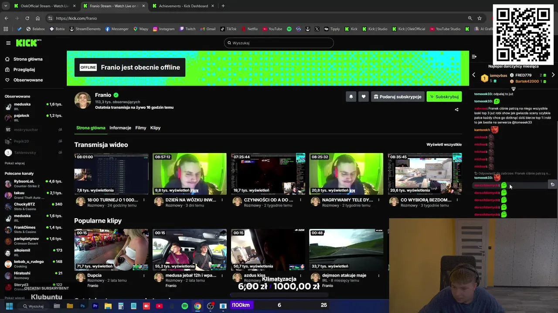Open RybsonLoL recommended channel
This screenshot has width=558, height=313.
click(33, 183)
